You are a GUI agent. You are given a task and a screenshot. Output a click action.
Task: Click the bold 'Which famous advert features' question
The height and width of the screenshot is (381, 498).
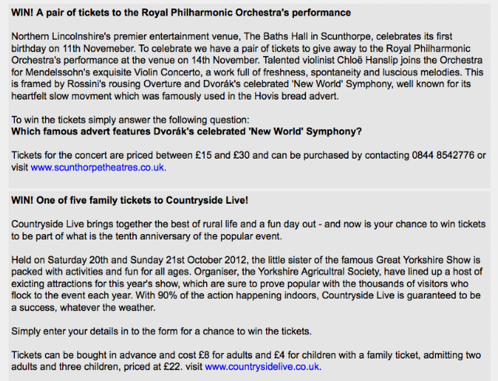pos(187,131)
